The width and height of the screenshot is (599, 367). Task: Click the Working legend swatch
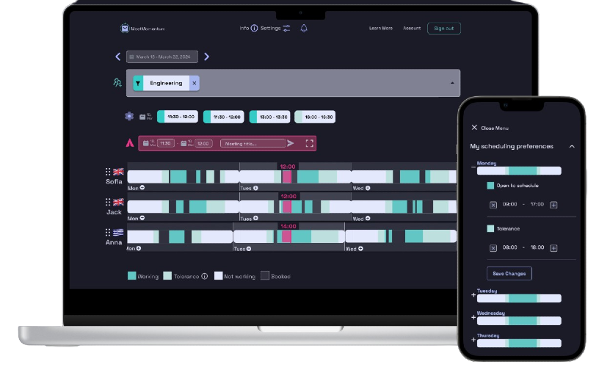click(132, 276)
